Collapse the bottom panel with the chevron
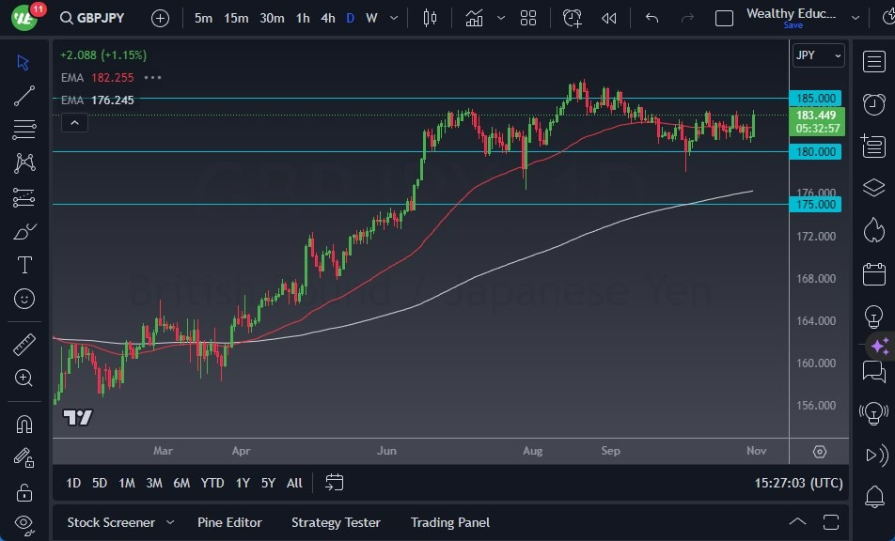 [797, 522]
